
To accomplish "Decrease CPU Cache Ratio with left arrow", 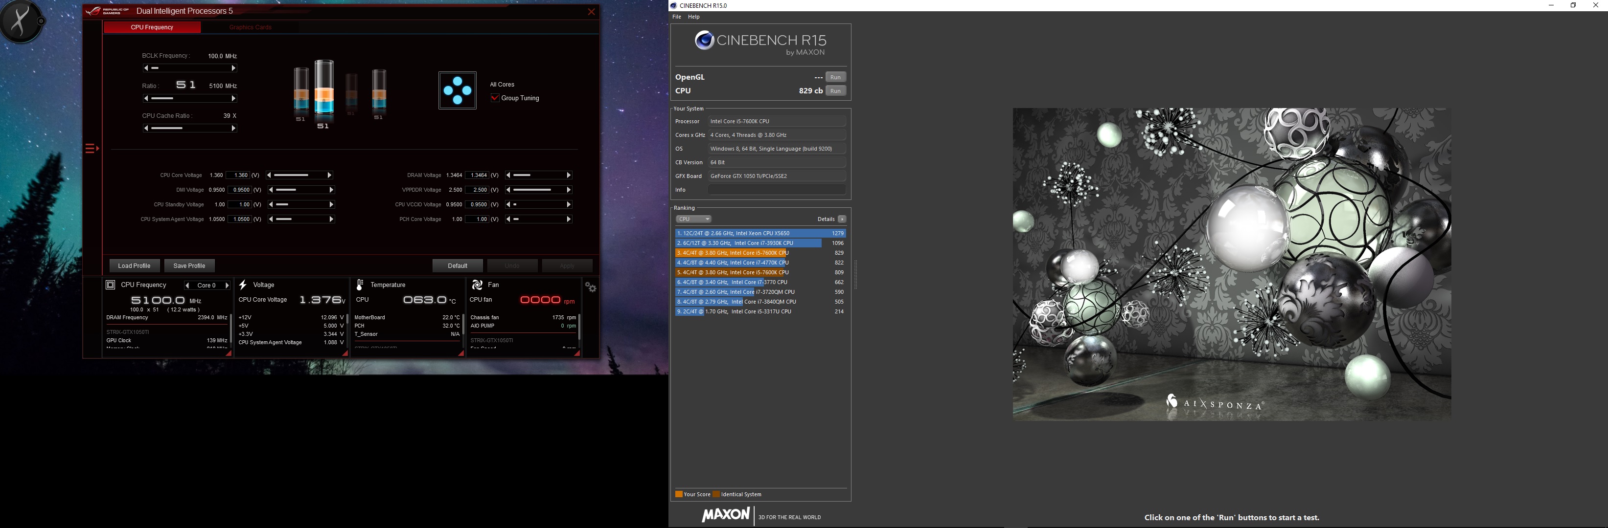I will pyautogui.click(x=146, y=129).
